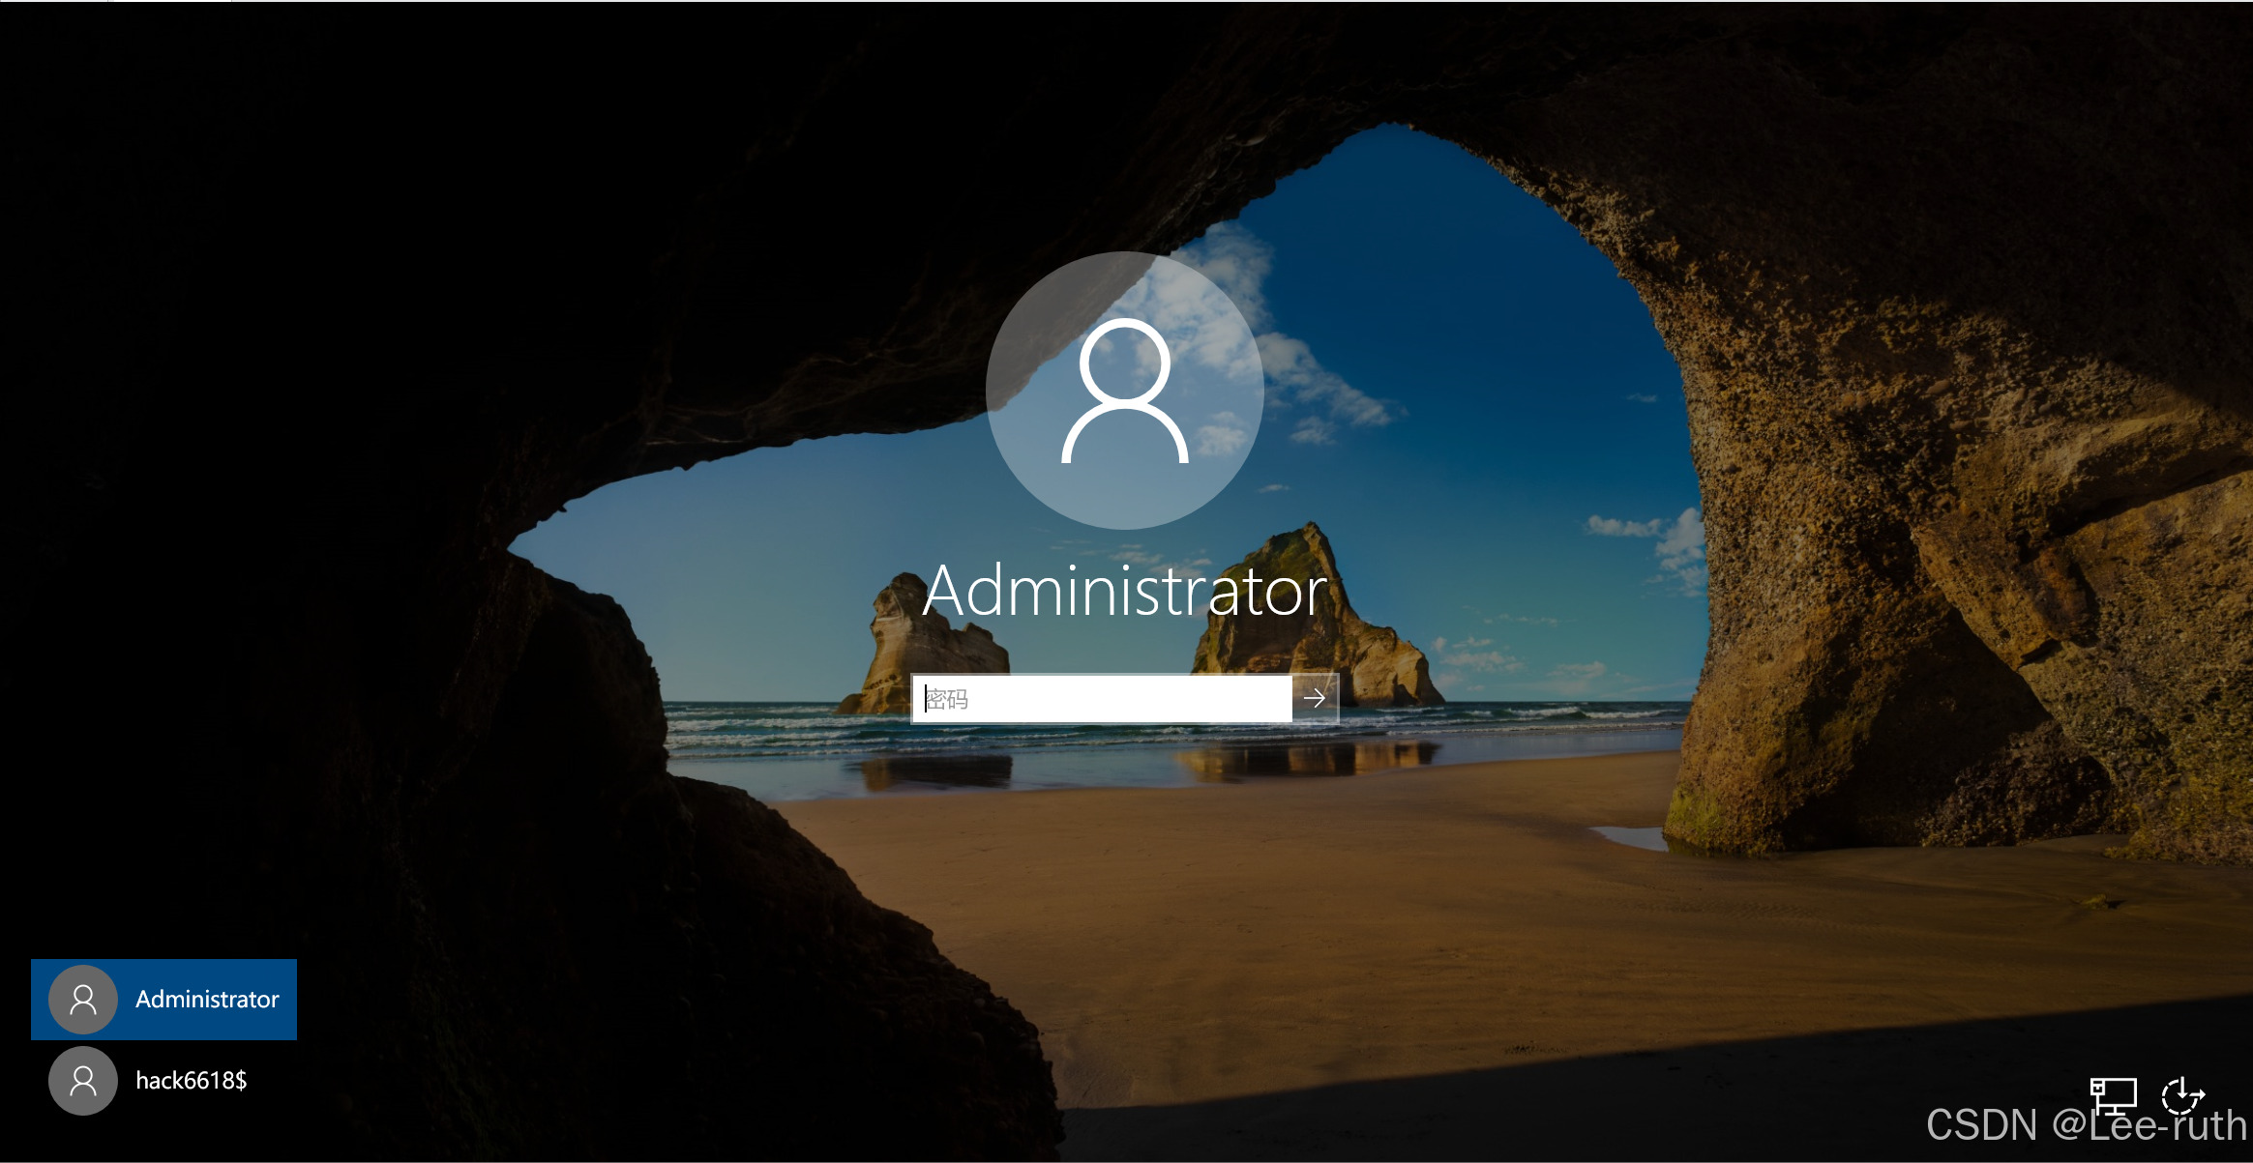Open the Ease of Access icon
This screenshot has height=1163, width=2253.
point(2182,1095)
